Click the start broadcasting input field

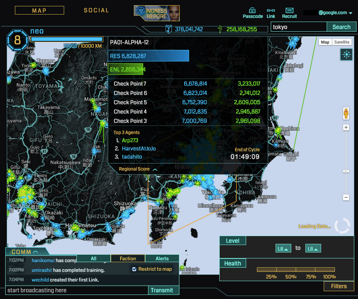pyautogui.click(x=77, y=290)
